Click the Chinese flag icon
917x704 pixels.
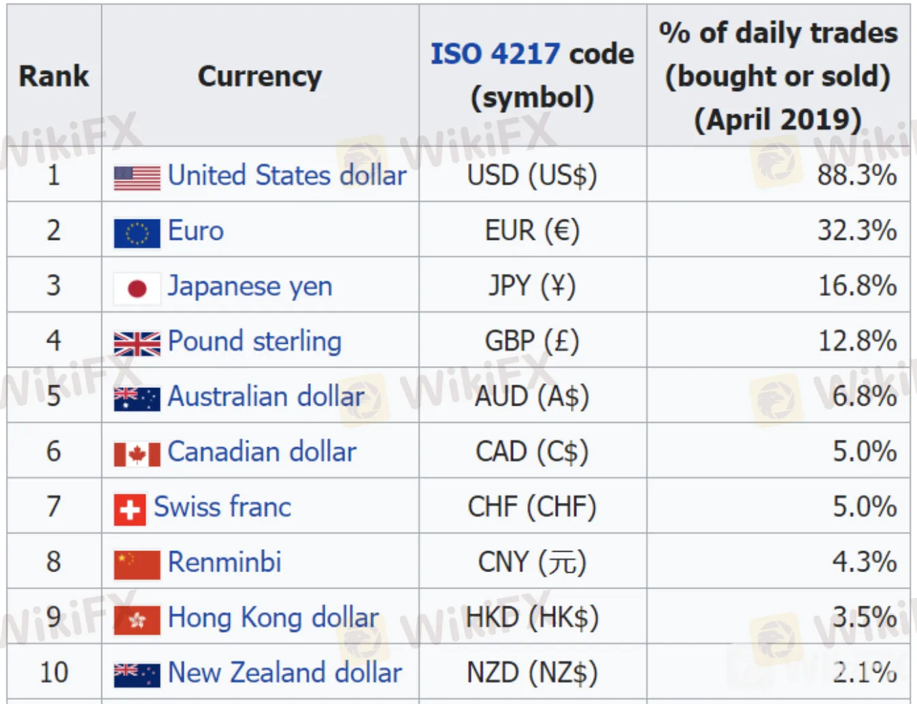pos(137,565)
